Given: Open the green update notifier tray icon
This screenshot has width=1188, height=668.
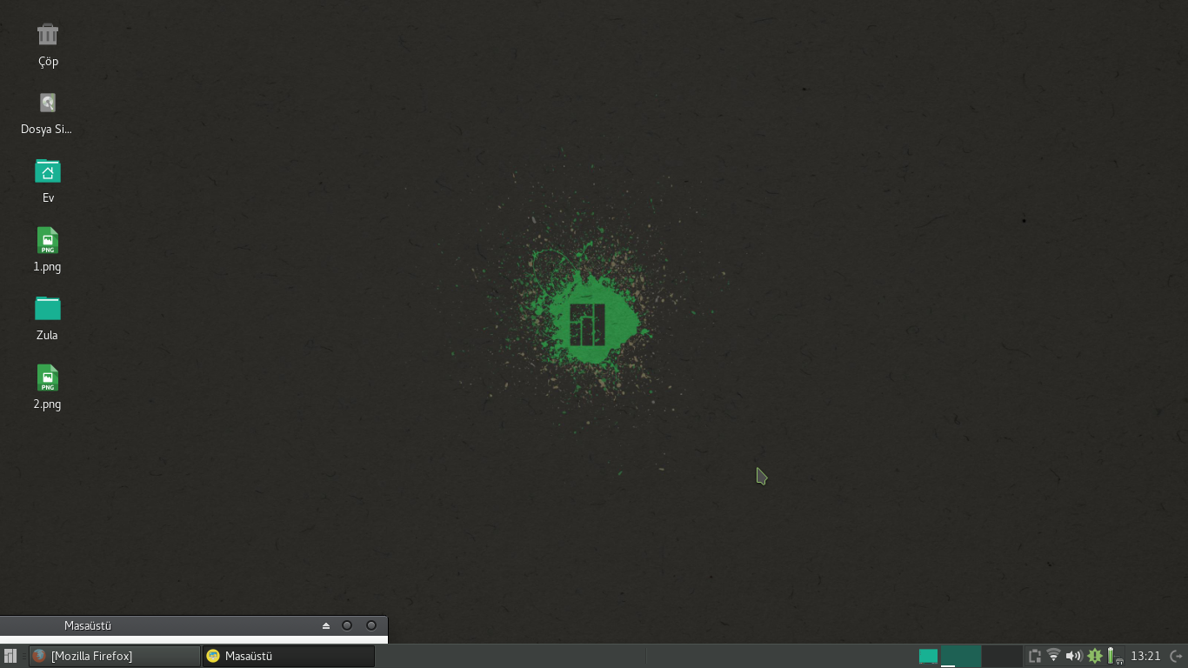Looking at the screenshot, I should 1095,656.
